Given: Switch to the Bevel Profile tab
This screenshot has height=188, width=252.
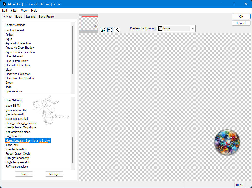Looking at the screenshot, I should (46, 17).
